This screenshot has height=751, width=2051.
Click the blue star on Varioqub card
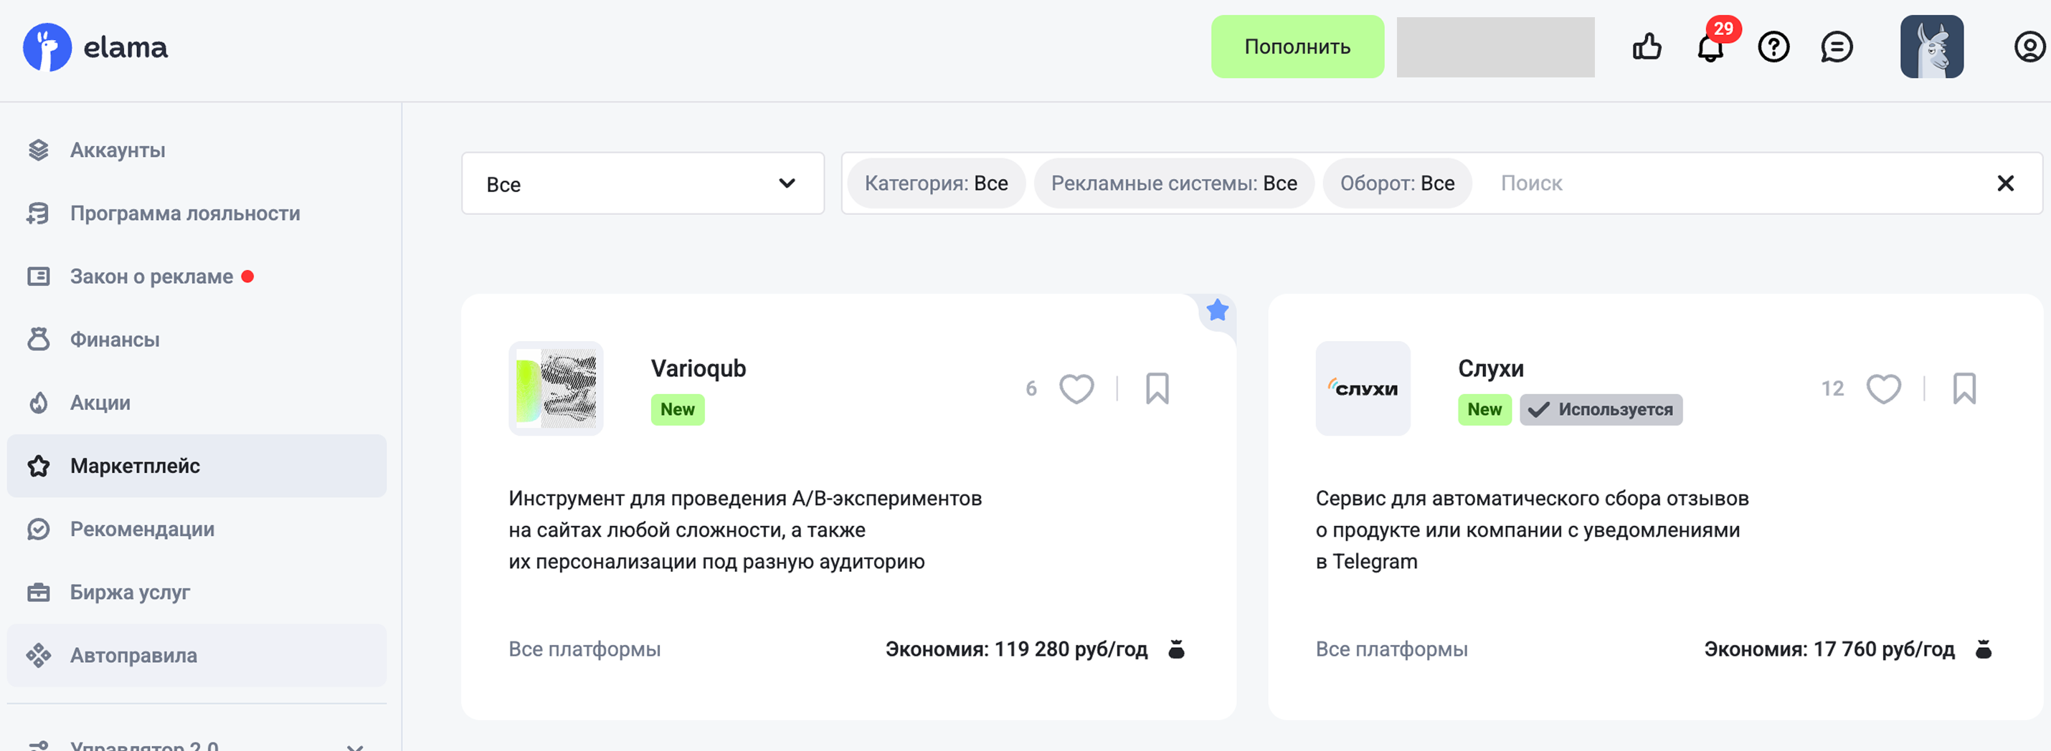coord(1216,310)
